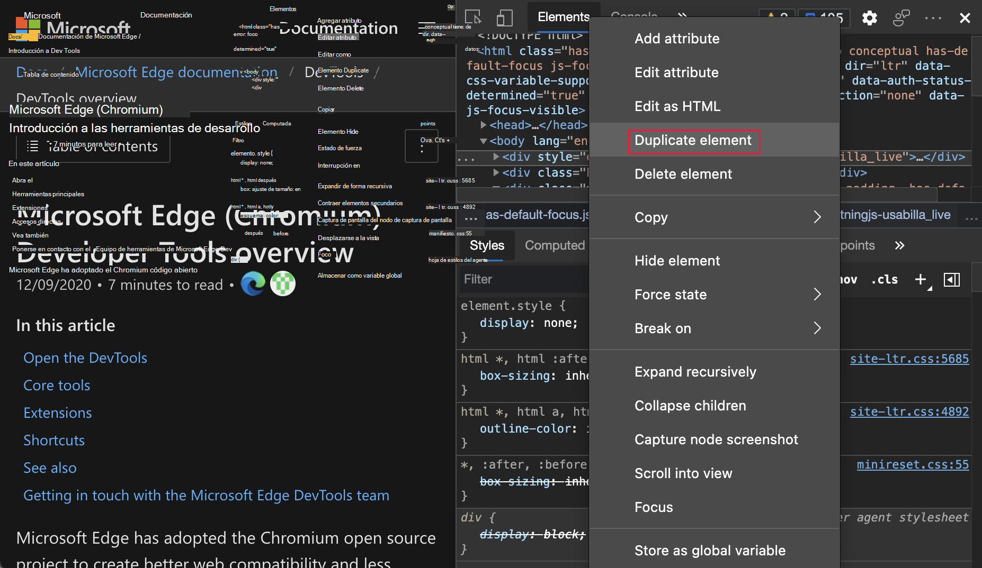982x568 pixels.
Task: Choose Collapse children menu item
Action: pyautogui.click(x=714, y=406)
